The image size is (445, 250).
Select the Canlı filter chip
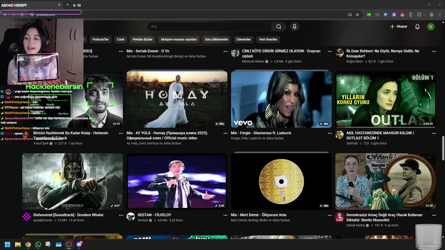coord(121,40)
